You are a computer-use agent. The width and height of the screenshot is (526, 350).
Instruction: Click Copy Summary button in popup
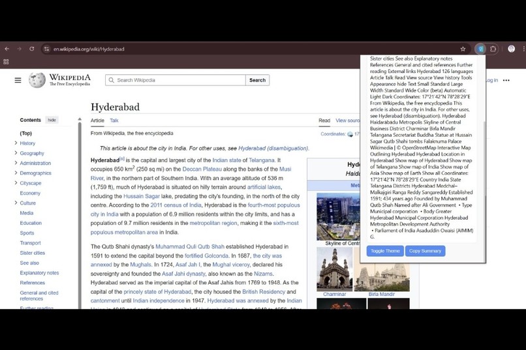coord(425,251)
